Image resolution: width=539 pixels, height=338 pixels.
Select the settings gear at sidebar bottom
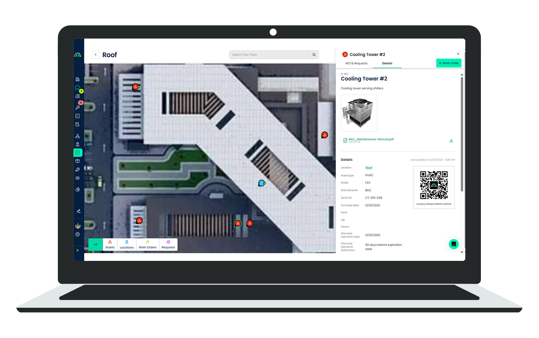pyautogui.click(x=78, y=234)
